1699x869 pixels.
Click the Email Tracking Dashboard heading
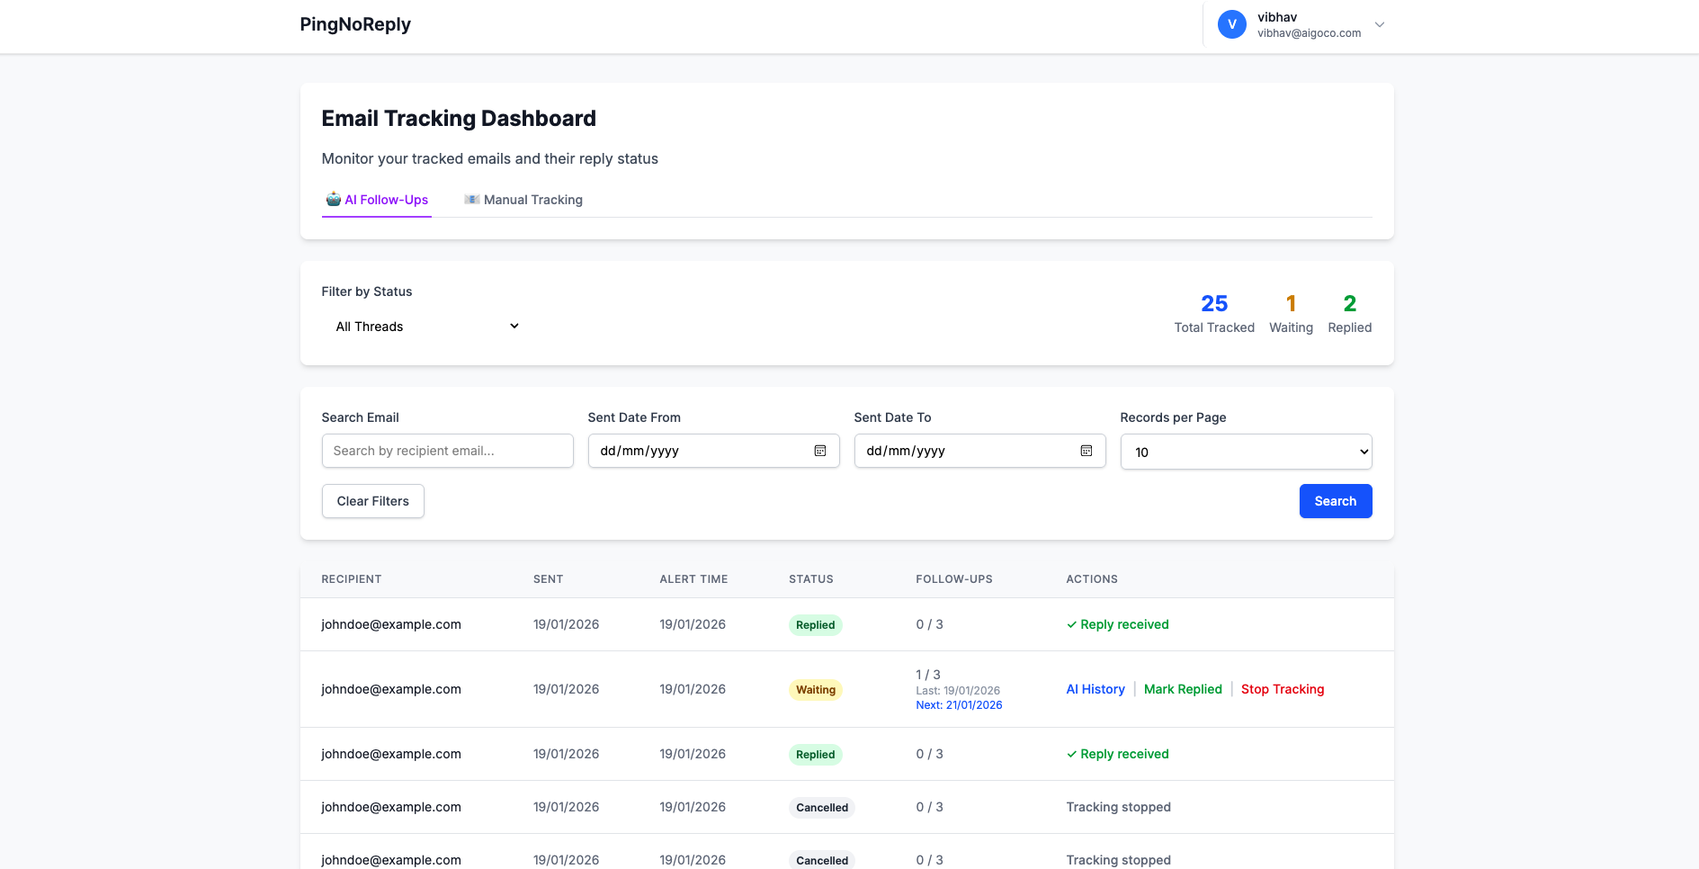pos(459,119)
